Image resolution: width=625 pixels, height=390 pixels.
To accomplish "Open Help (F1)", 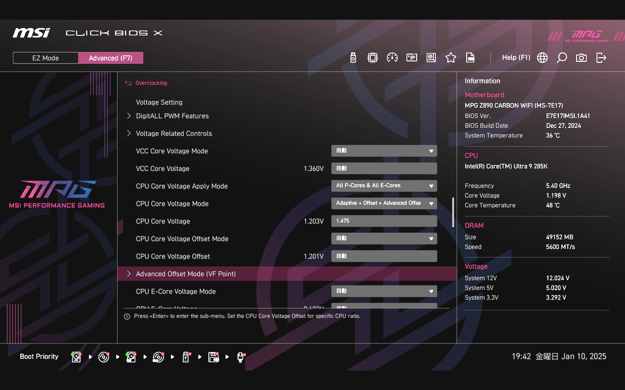I will [516, 58].
